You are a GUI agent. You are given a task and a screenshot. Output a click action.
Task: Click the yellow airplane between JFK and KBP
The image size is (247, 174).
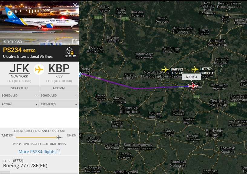39,69
